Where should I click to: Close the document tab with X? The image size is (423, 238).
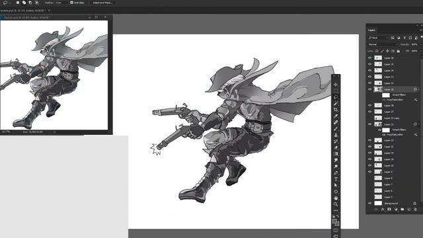tap(49, 11)
